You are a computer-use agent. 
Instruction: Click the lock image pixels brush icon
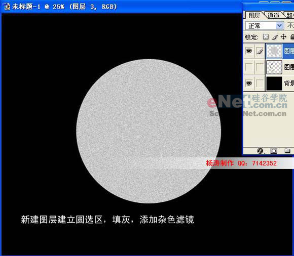click(x=275, y=36)
